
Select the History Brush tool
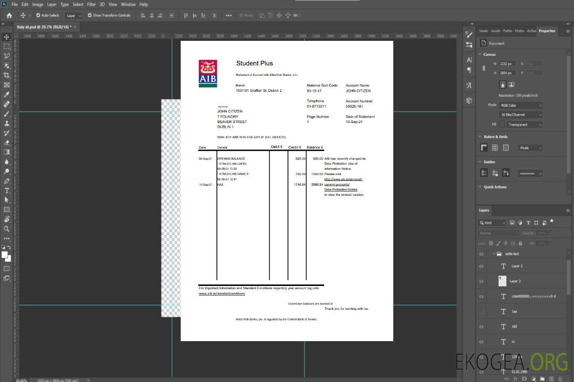click(x=6, y=133)
